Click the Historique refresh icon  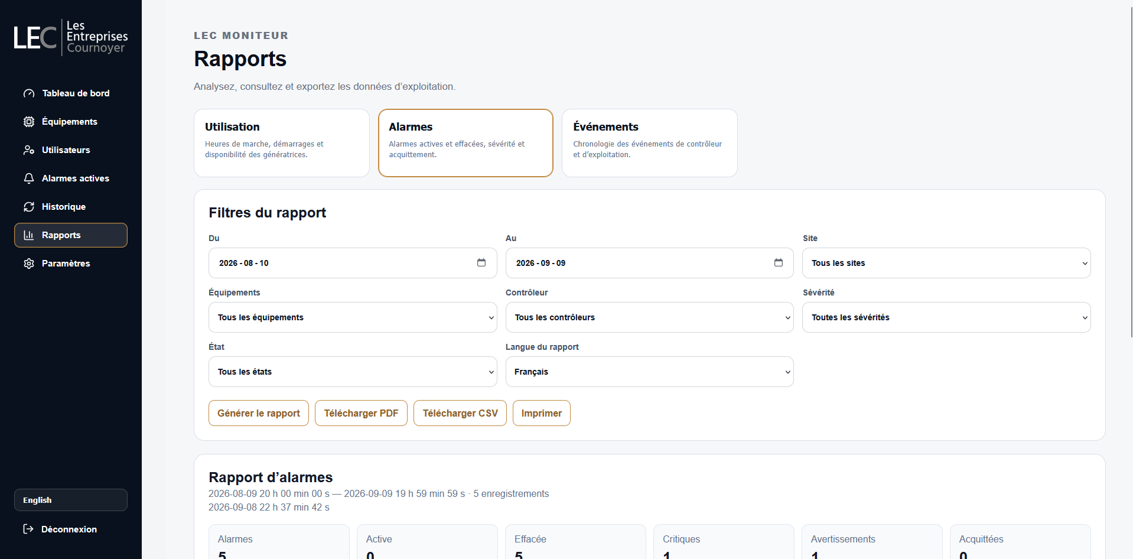point(29,207)
